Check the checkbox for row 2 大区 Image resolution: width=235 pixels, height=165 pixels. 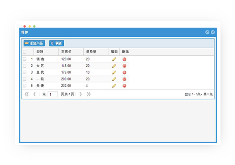[x=25, y=66]
